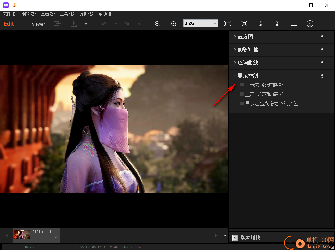
Task: Expand the 版本堆栈 panel
Action: tap(235, 238)
